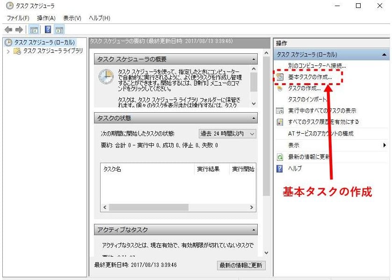This screenshot has height=280, width=392.
Task: Click the blue Help icon in the toolbar
Action: pos(48,29)
